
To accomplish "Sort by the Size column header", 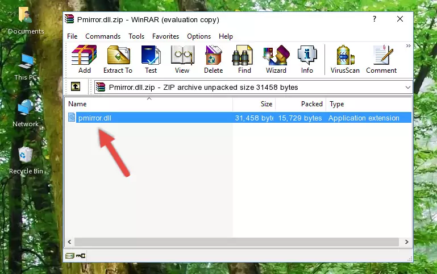I will coord(254,104).
